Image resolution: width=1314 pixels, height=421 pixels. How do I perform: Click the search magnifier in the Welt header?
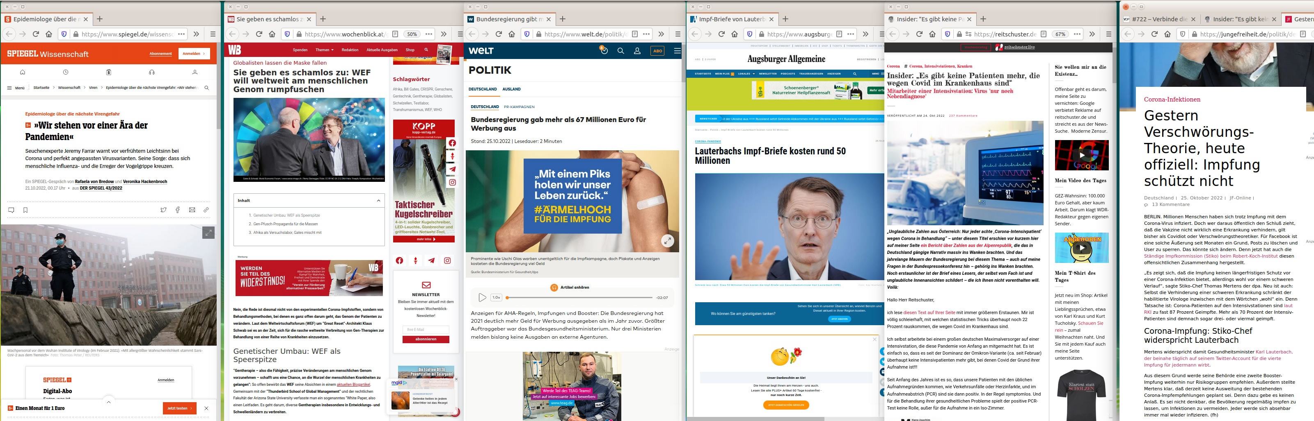coord(620,51)
